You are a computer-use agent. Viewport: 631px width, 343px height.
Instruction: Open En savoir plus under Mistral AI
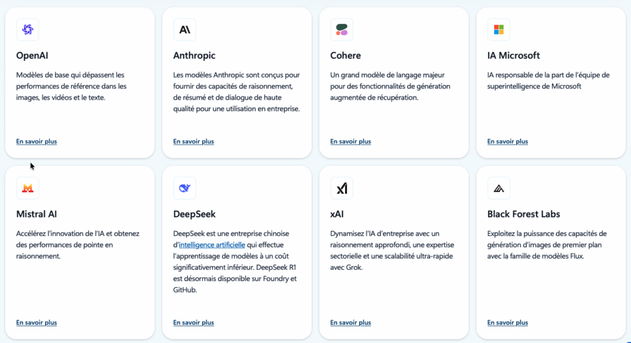coord(36,323)
